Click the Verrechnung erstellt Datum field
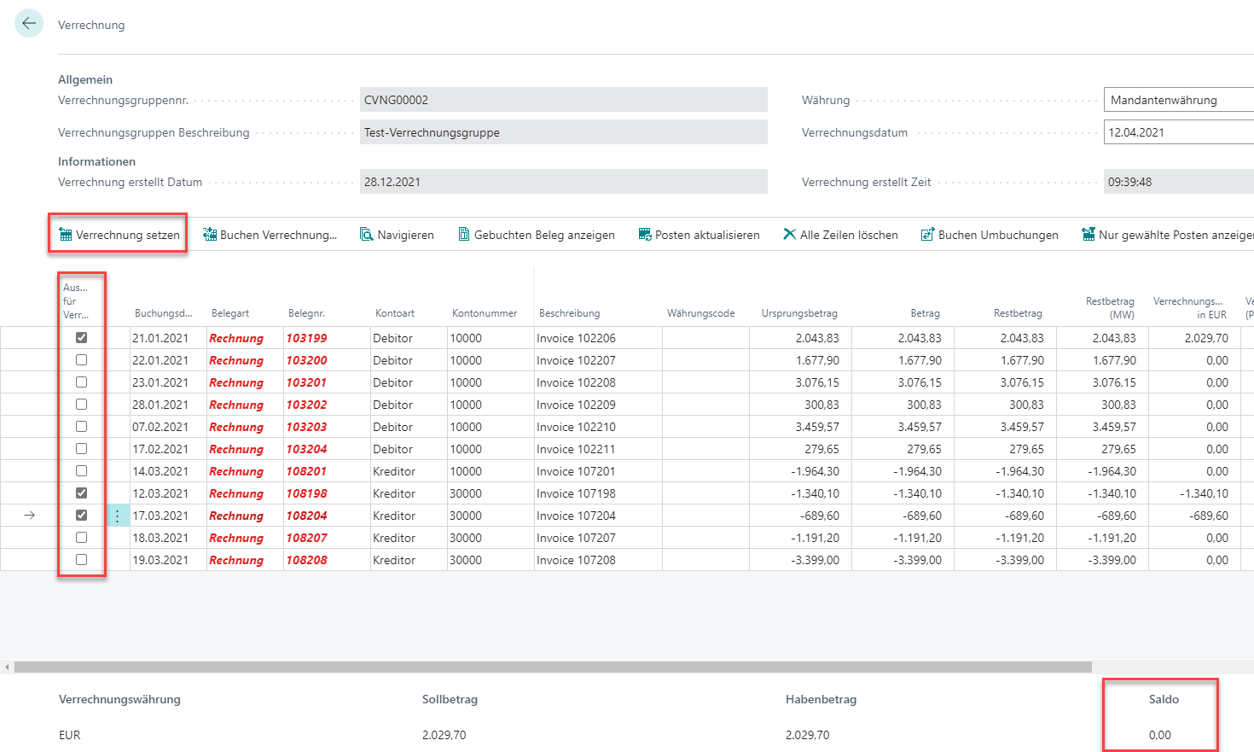Screen dimensions: 1254x752 coord(564,182)
